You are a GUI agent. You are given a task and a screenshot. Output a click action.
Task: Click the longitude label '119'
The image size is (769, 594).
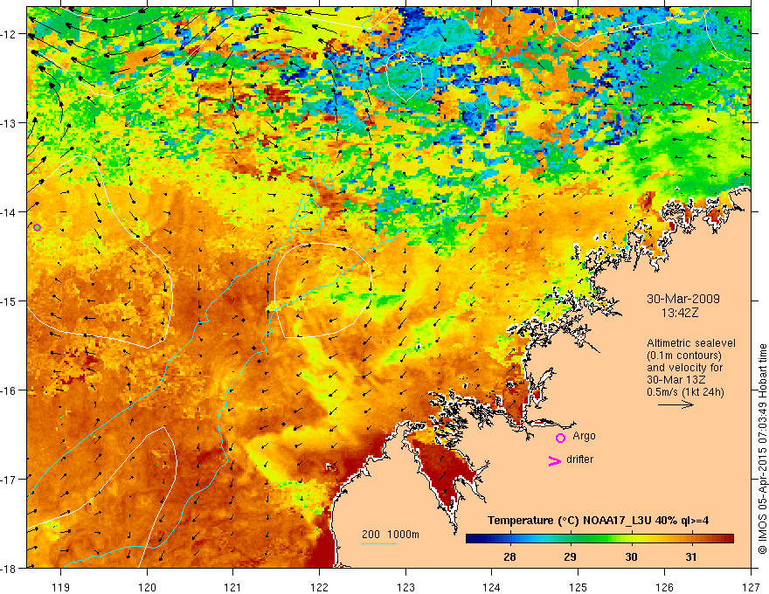[61, 587]
